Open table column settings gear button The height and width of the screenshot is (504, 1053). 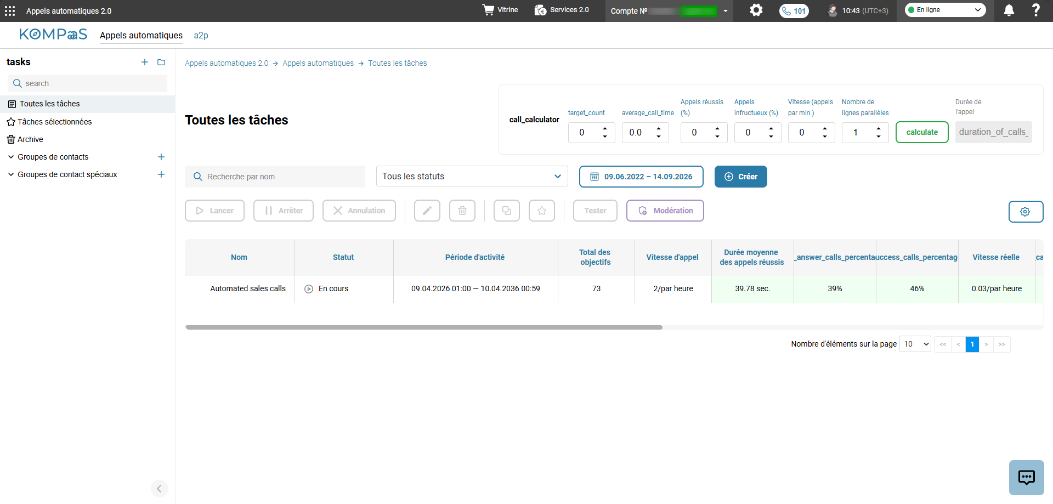[x=1026, y=212]
